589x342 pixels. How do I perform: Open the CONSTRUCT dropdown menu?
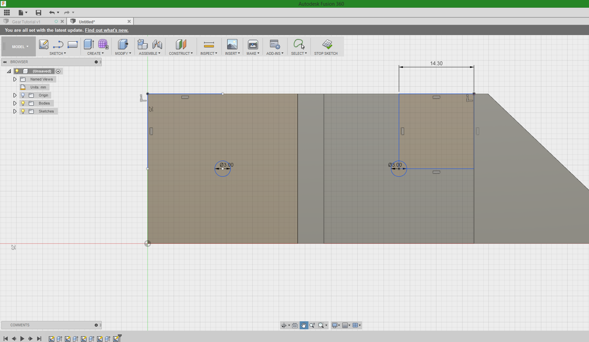[181, 53]
